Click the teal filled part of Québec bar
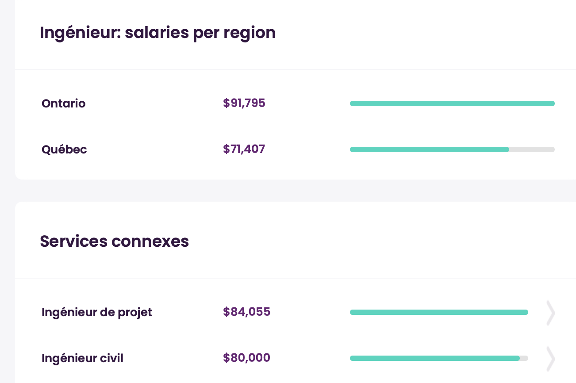The width and height of the screenshot is (576, 383). point(429,149)
